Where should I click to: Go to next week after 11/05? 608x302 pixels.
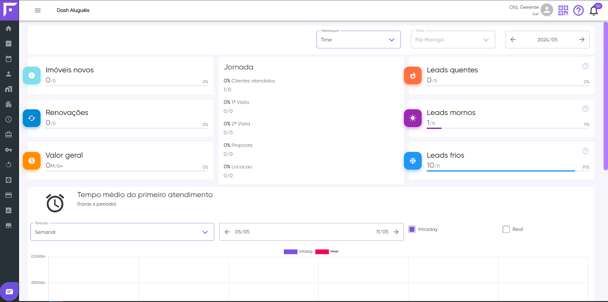pos(396,232)
